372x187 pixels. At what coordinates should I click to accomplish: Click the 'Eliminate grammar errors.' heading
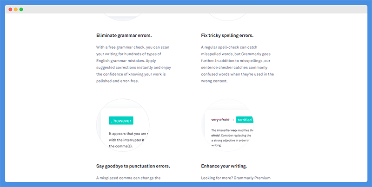coord(124,36)
